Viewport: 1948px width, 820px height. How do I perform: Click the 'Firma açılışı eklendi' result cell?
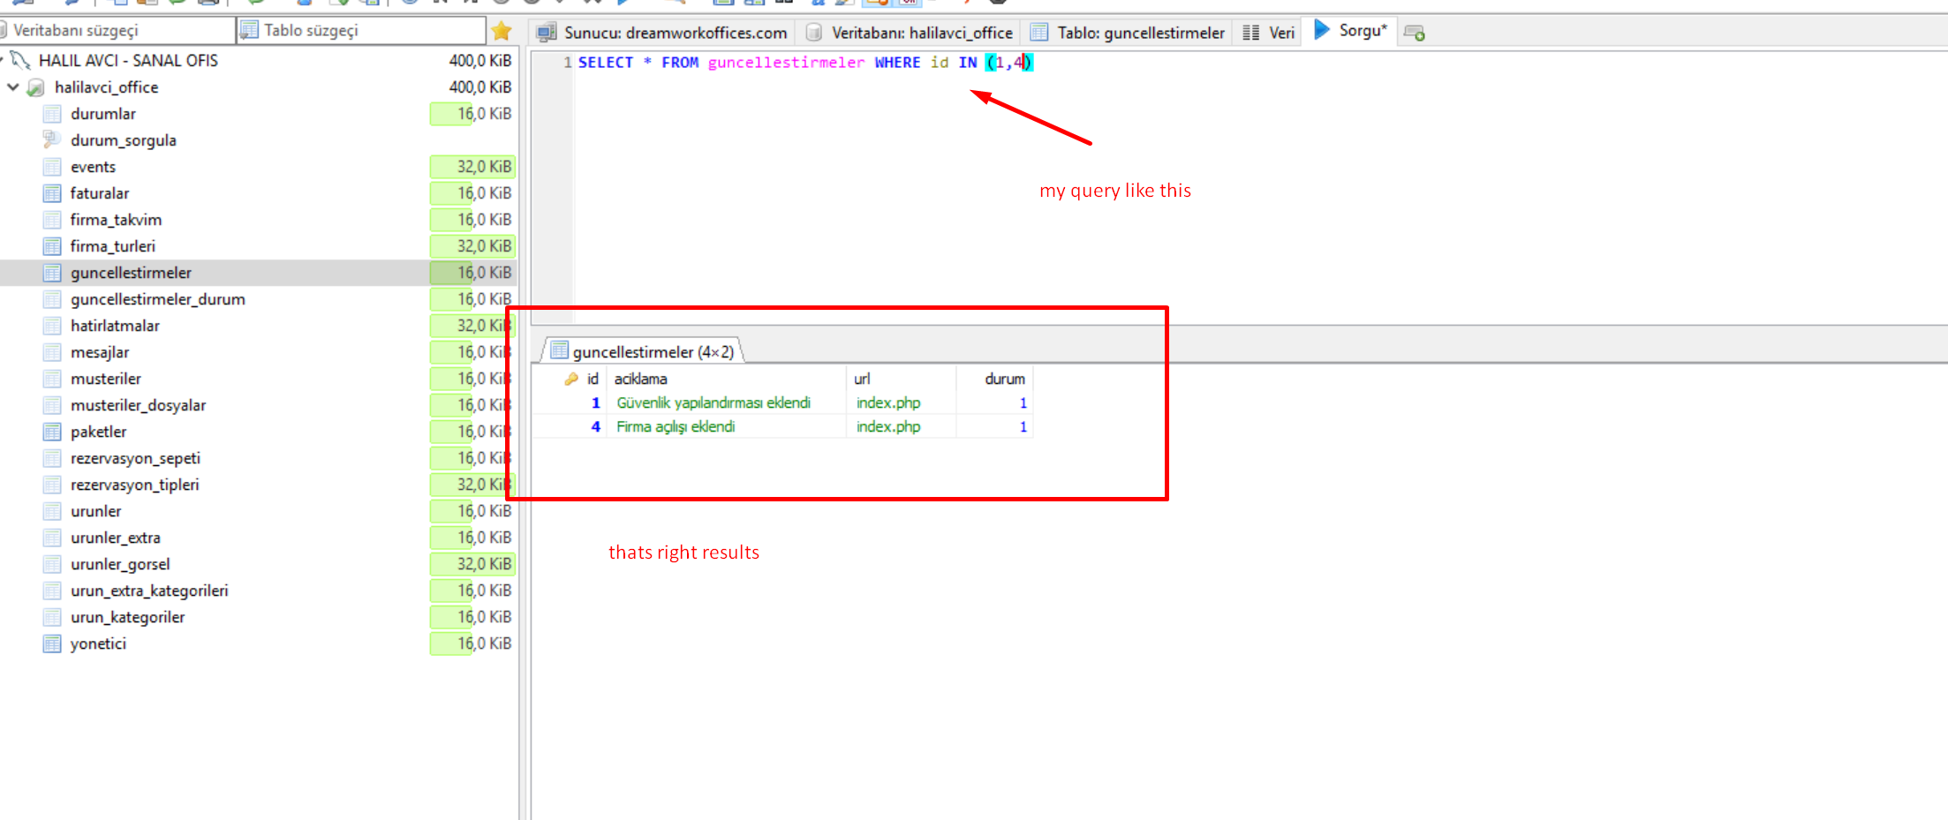[676, 427]
